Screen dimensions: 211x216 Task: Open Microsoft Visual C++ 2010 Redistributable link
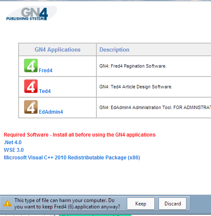(72, 158)
